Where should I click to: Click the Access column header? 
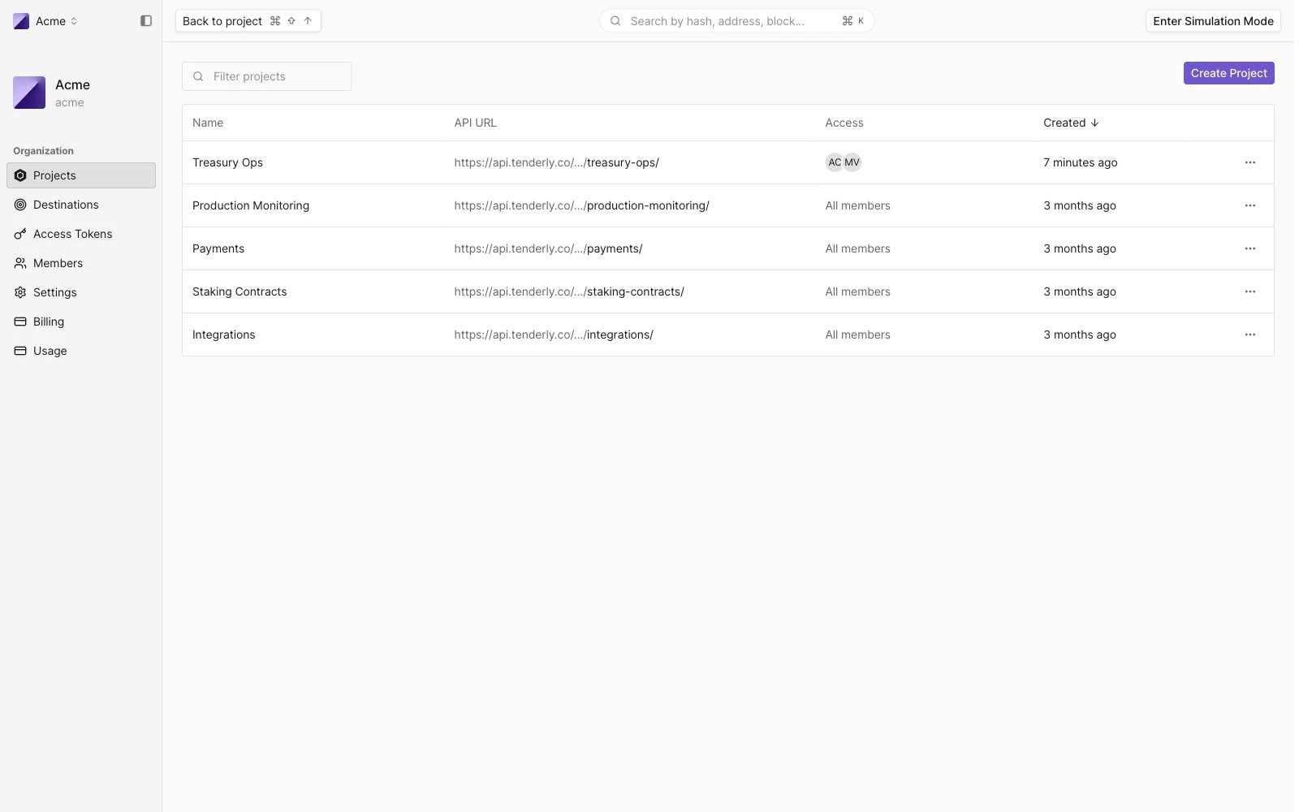click(844, 123)
